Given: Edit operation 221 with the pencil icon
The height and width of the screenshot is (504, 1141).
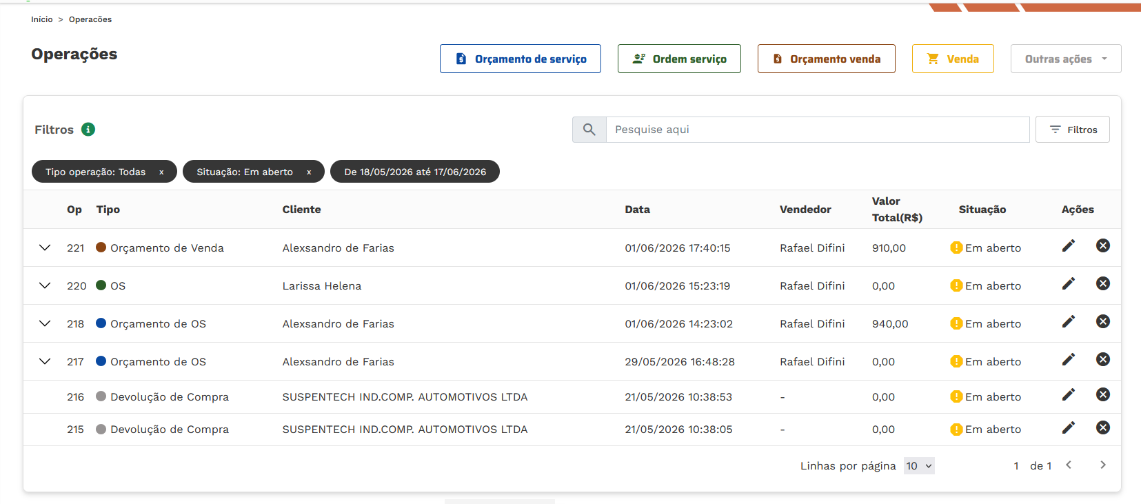Looking at the screenshot, I should coord(1068,245).
